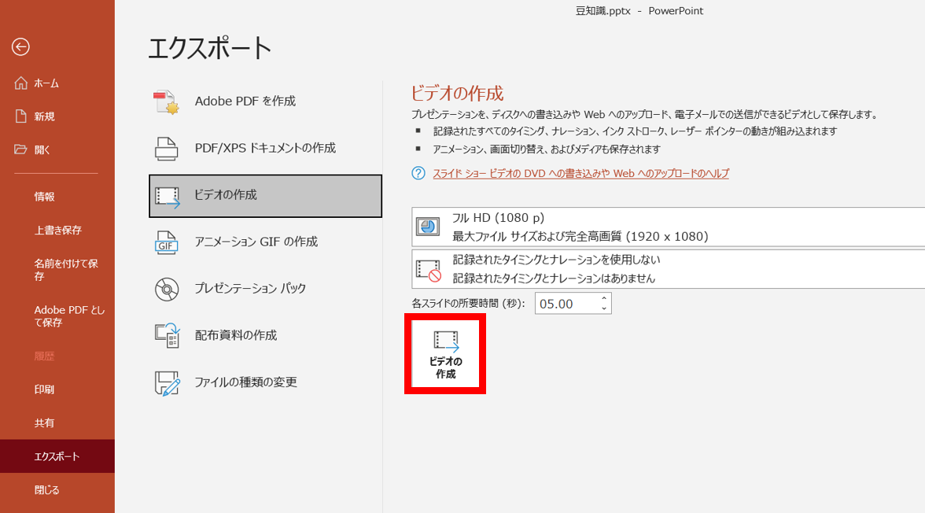Click the PDF/XPS printer icon
Image resolution: width=925 pixels, height=513 pixels.
coord(167,148)
